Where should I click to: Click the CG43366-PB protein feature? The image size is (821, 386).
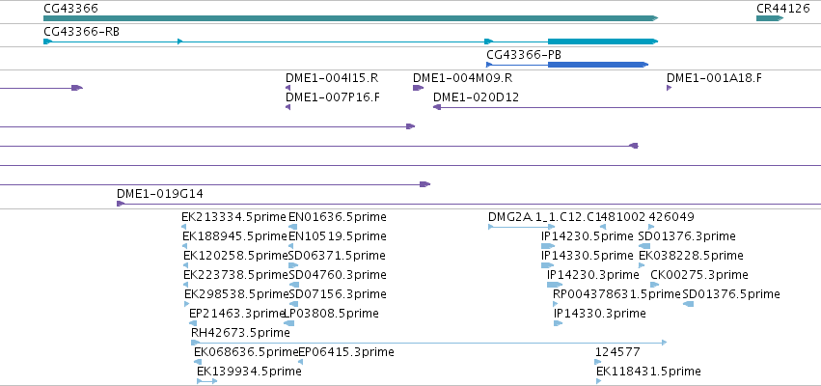coord(567,65)
